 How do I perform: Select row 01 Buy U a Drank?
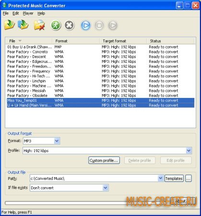tap(101, 47)
